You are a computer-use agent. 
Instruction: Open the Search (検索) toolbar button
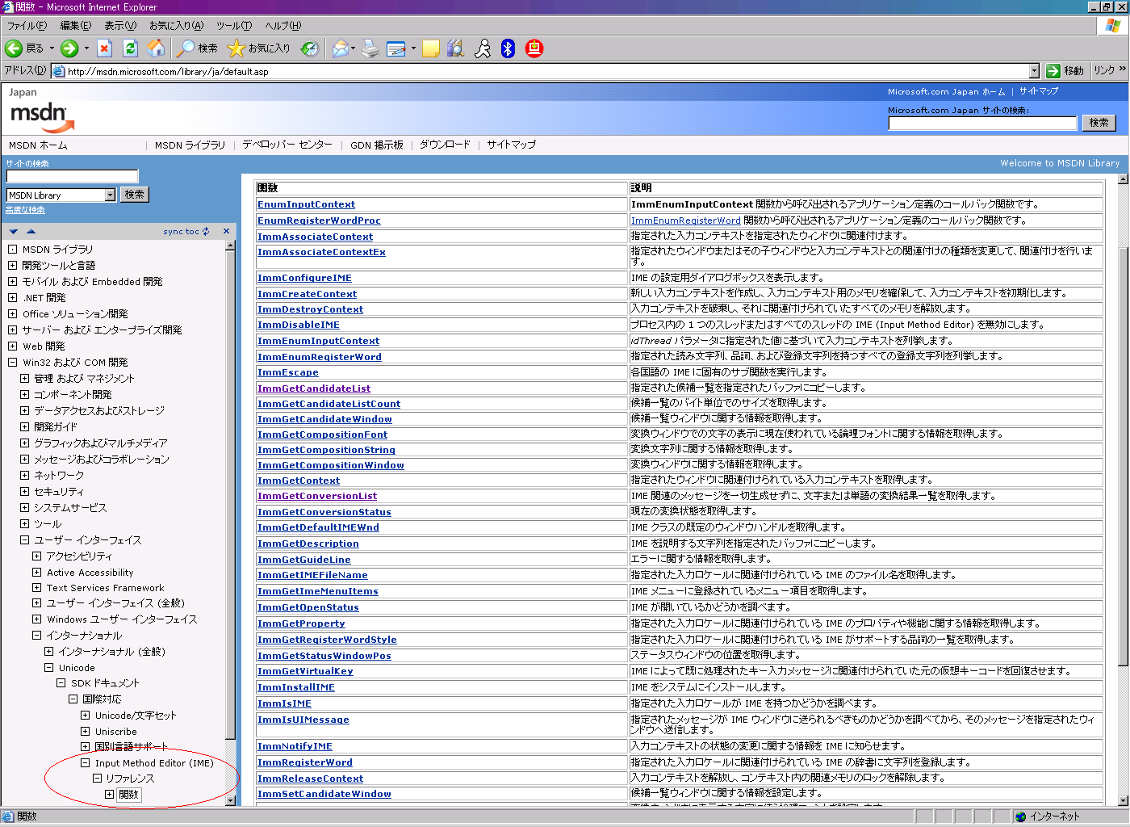click(x=198, y=48)
